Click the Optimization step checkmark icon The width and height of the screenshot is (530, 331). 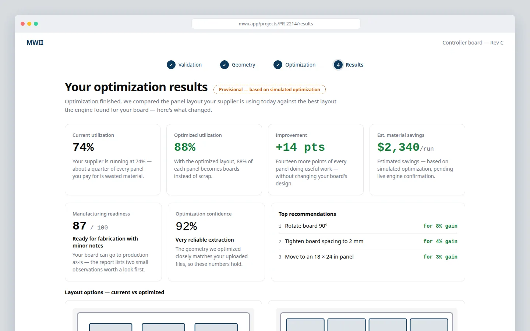278,65
